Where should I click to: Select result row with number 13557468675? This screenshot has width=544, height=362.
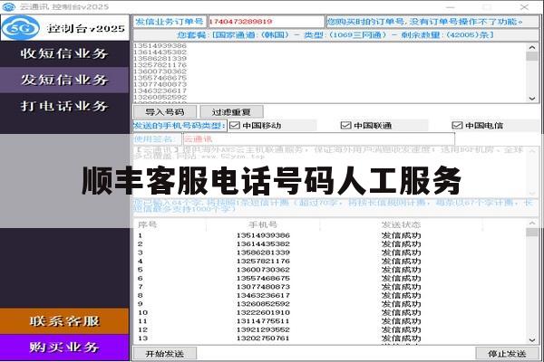coord(330,278)
